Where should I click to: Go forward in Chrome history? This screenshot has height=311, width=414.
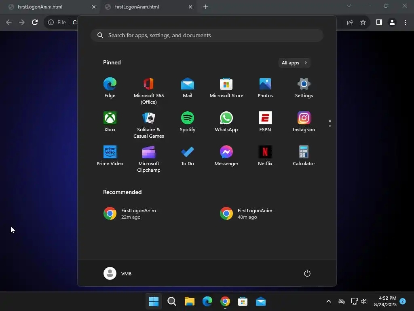pos(22,23)
